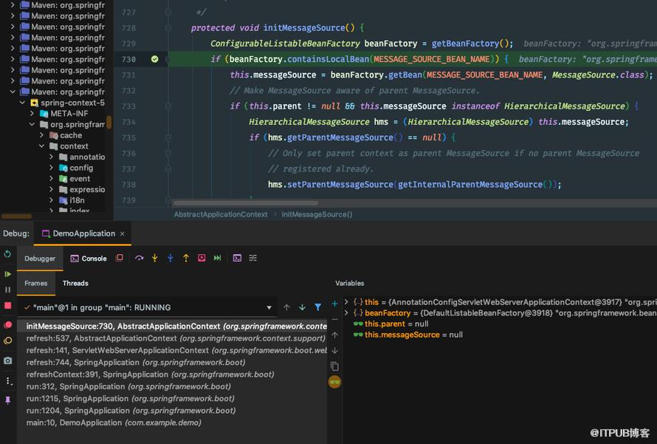Click the Drop Frame icon
The width and height of the screenshot is (657, 444).
tap(202, 259)
